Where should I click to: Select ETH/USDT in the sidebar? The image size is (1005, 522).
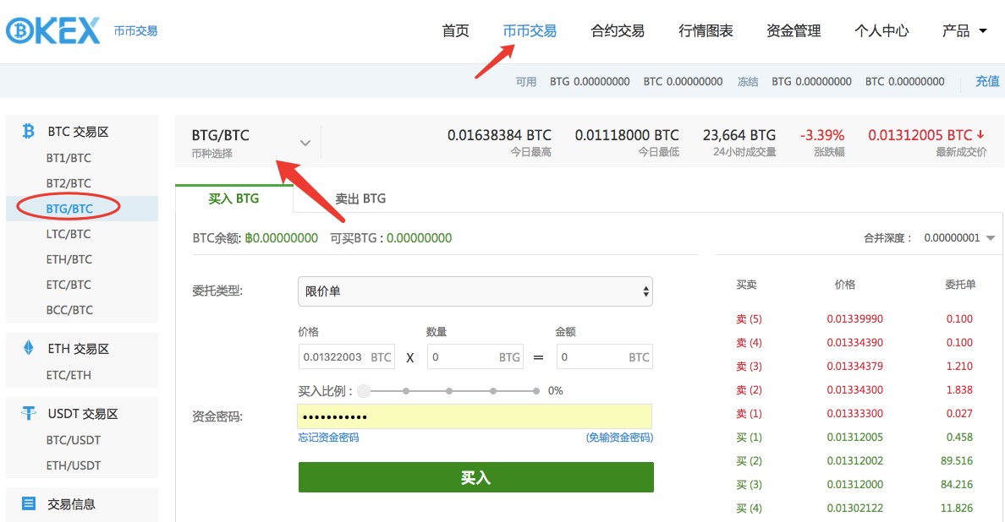[73, 465]
